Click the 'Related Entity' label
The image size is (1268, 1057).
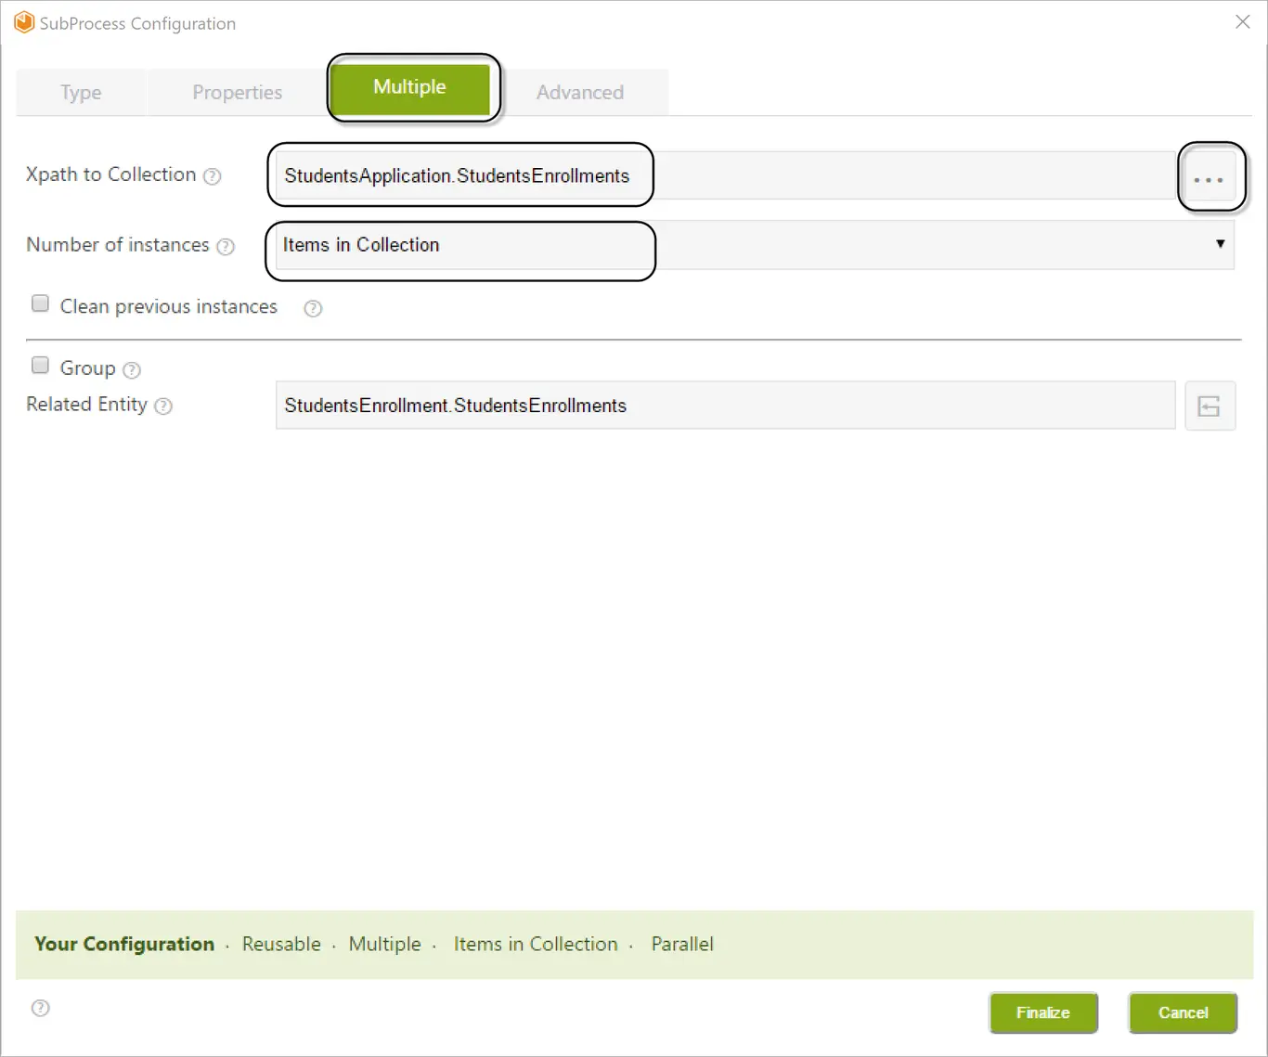87,405
